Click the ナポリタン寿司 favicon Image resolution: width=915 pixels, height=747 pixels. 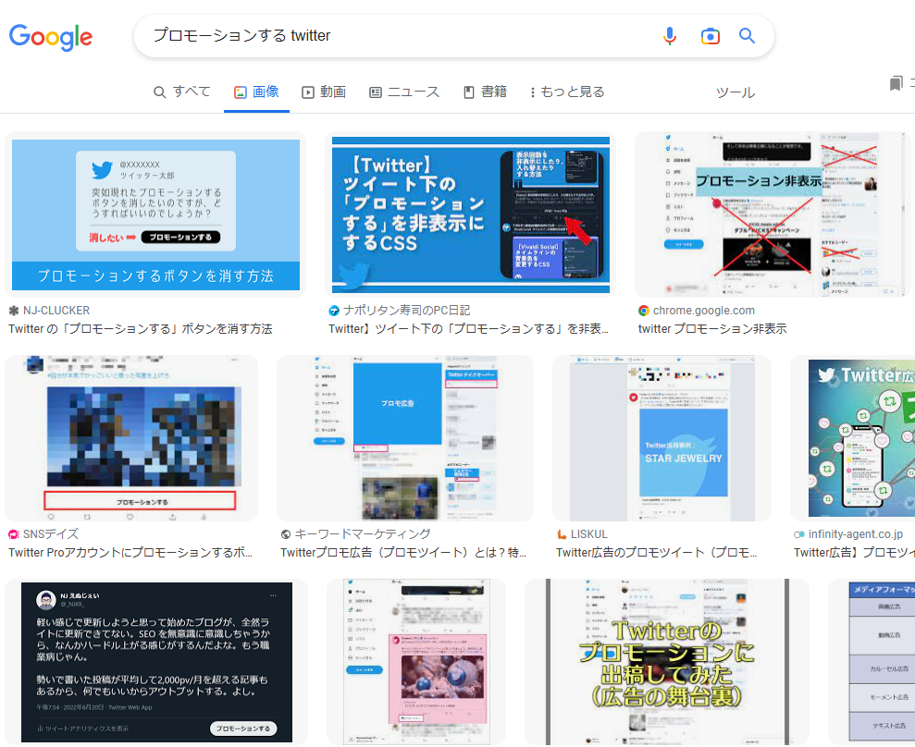[334, 311]
